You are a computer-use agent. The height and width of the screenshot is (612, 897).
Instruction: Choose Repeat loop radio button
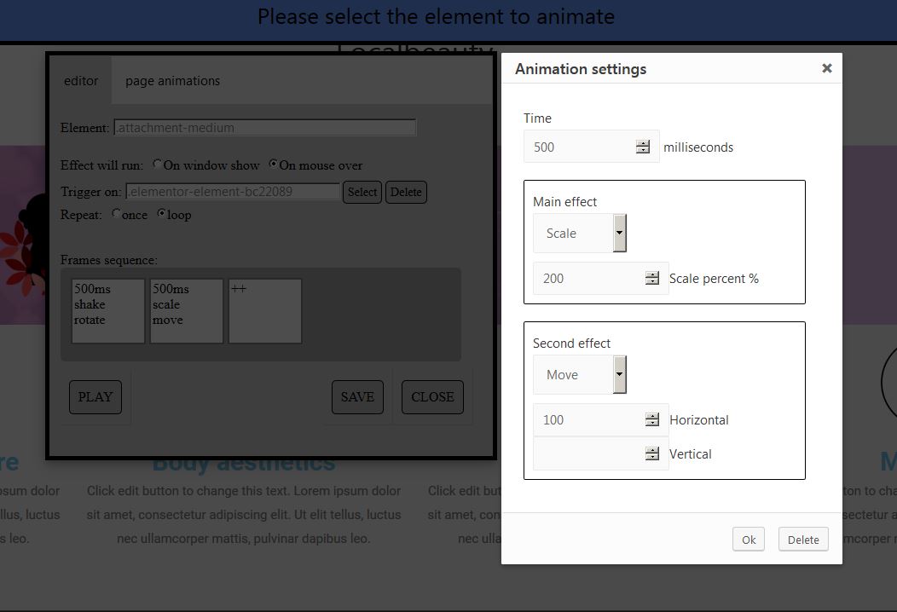(x=162, y=213)
